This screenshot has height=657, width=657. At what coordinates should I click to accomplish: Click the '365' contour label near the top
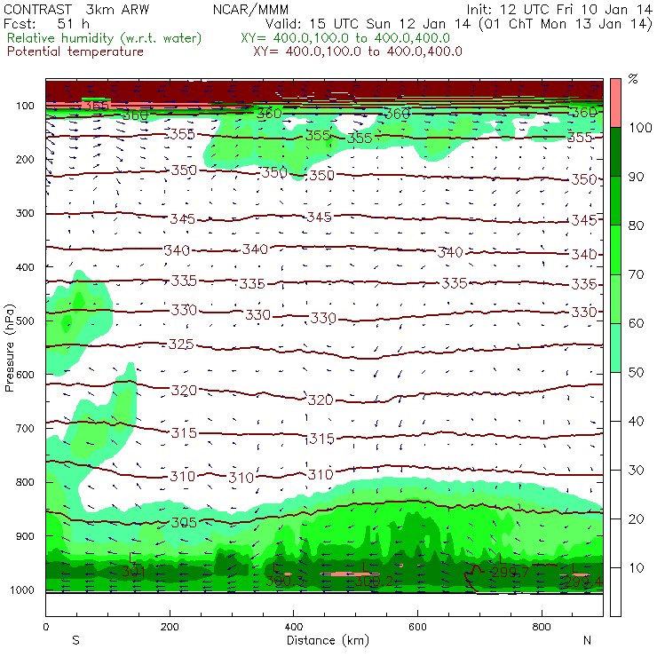click(95, 105)
